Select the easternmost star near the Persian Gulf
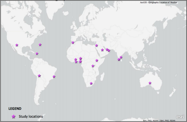 [109, 51]
